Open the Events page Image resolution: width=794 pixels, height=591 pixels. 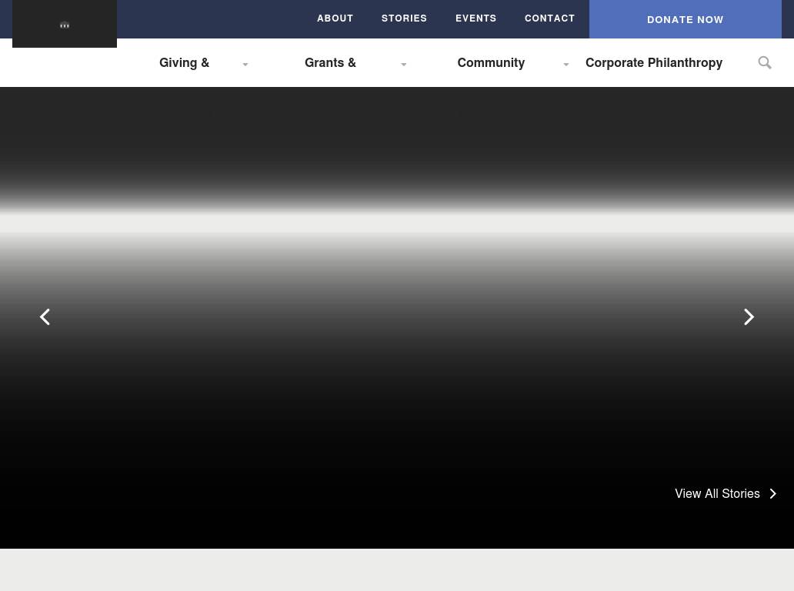click(x=476, y=18)
